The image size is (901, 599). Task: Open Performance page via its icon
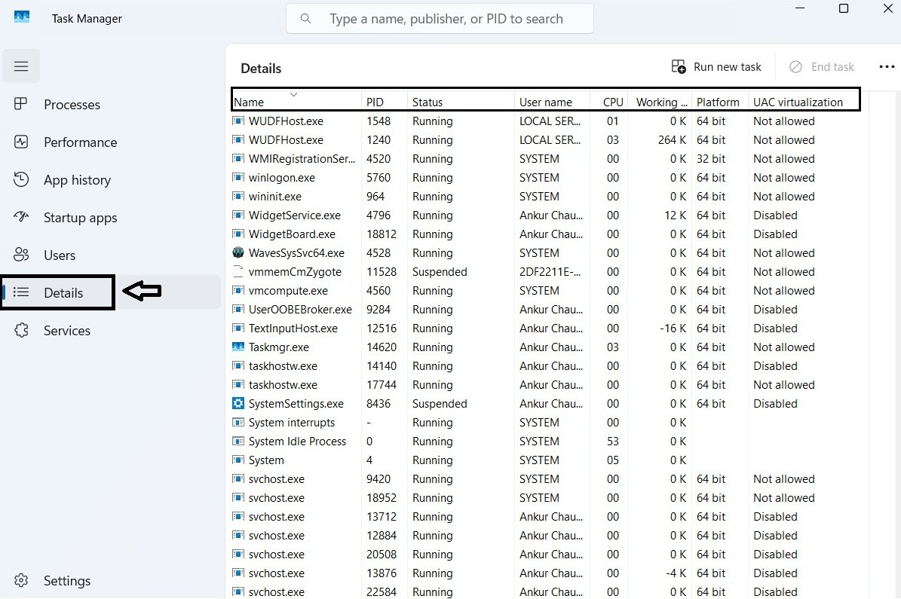point(21,142)
